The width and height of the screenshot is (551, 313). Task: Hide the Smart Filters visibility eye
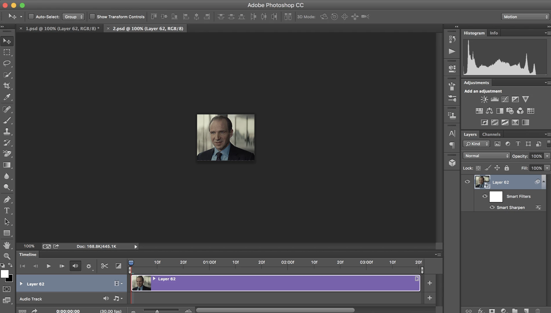coord(485,196)
